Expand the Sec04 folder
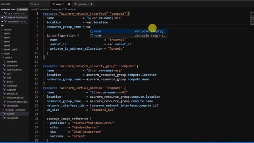This screenshot has width=254, height=143. (7, 46)
